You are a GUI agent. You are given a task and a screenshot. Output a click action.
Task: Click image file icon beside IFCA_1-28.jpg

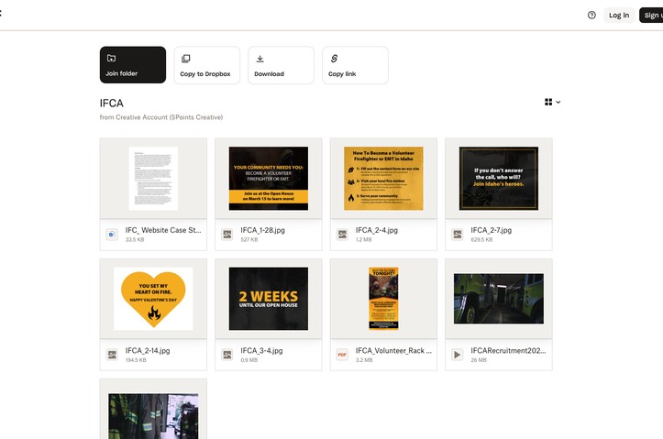227,234
